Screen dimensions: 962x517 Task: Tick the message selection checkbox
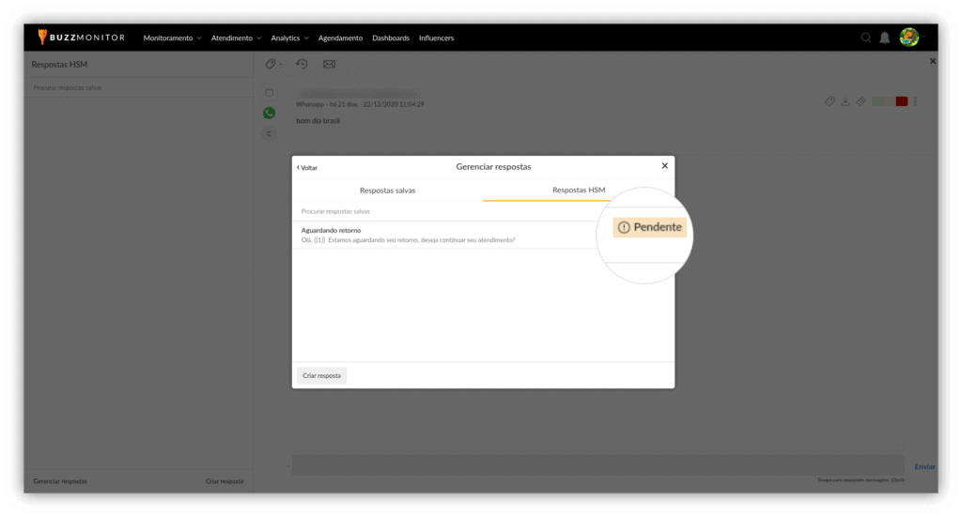pyautogui.click(x=270, y=92)
